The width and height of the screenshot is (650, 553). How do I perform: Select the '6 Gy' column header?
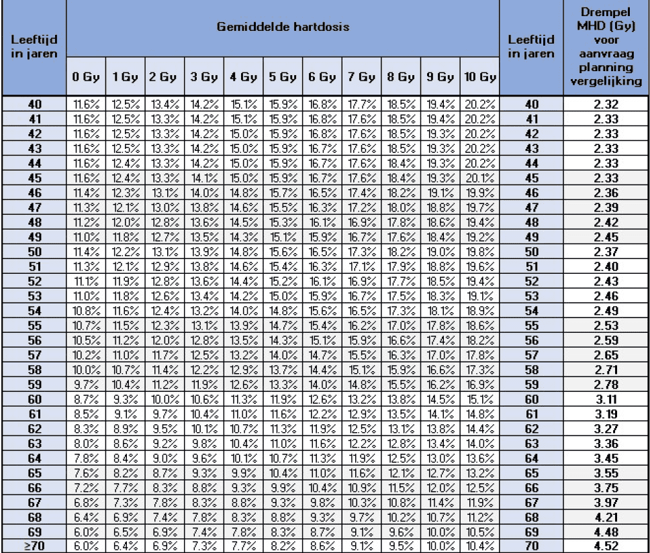pyautogui.click(x=322, y=77)
